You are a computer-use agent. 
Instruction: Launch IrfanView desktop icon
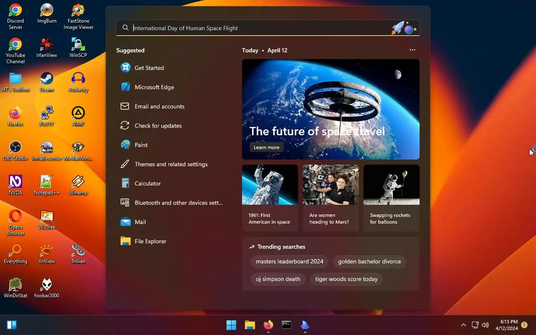pos(47,48)
